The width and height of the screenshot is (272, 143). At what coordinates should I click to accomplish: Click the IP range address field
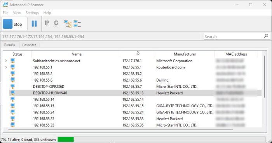point(101,37)
